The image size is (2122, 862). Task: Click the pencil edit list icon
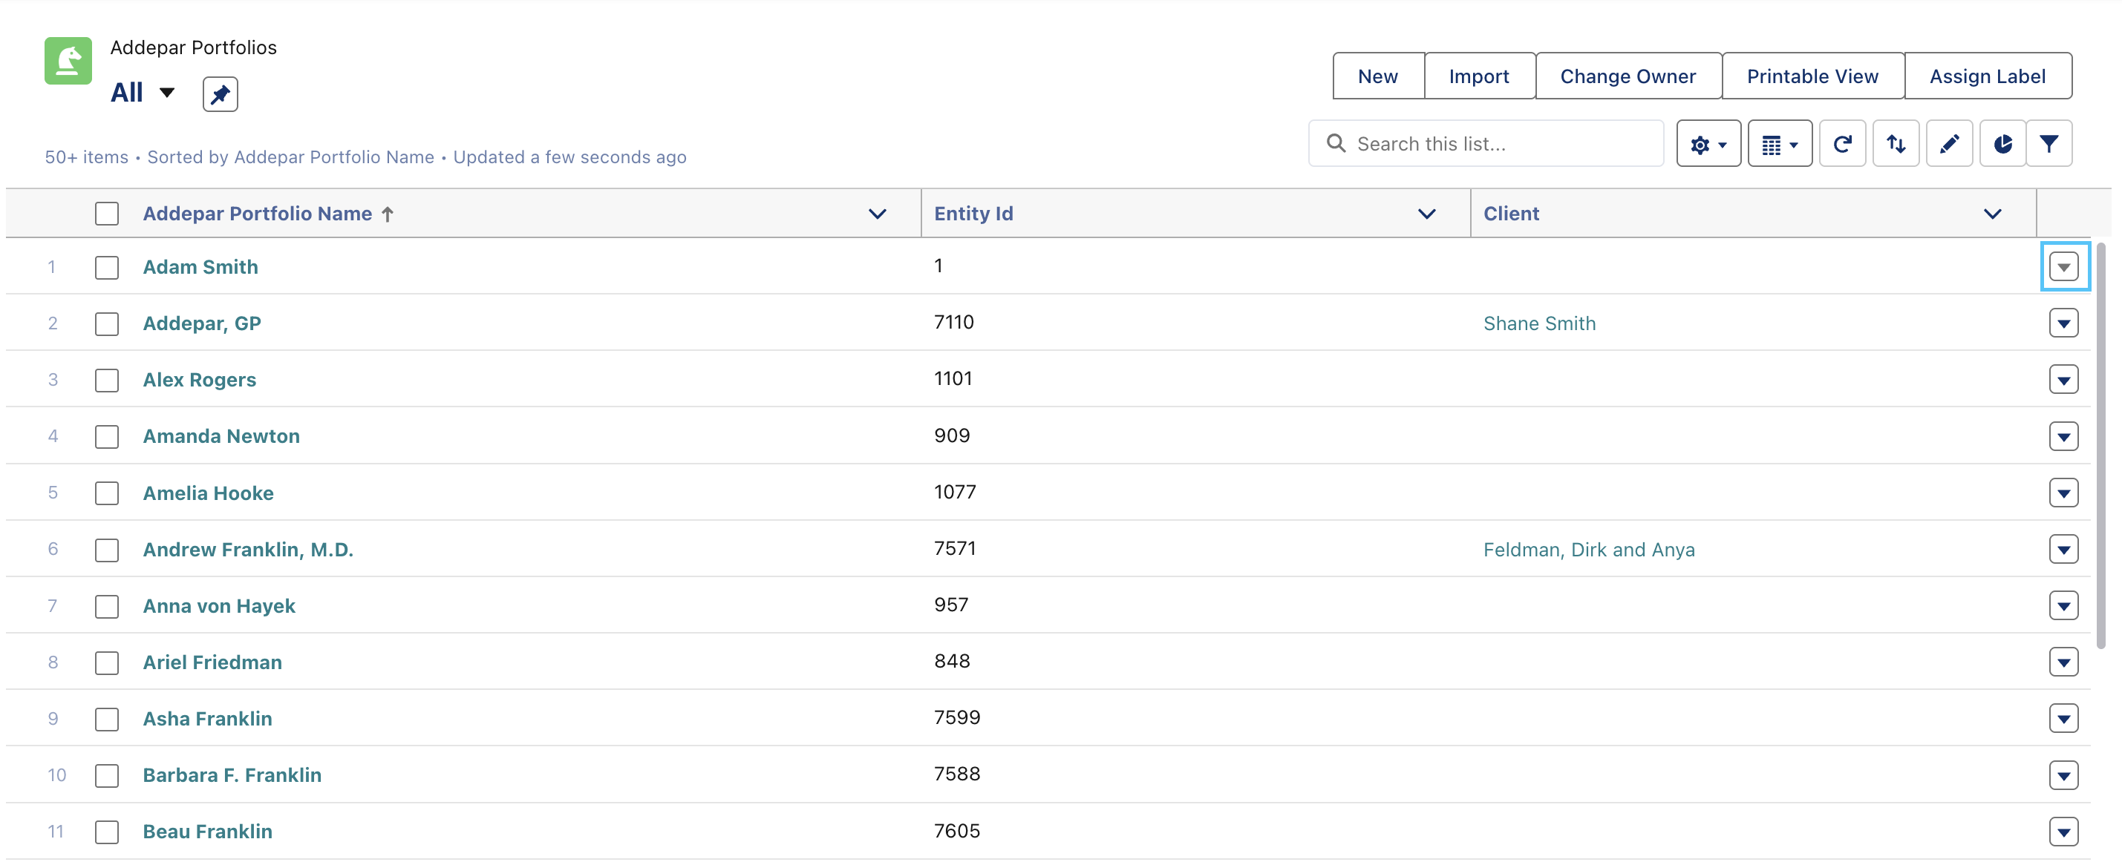1949,144
